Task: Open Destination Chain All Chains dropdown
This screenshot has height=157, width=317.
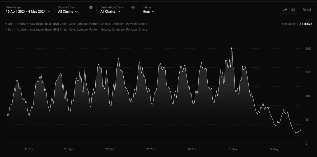Action: tap(110, 12)
